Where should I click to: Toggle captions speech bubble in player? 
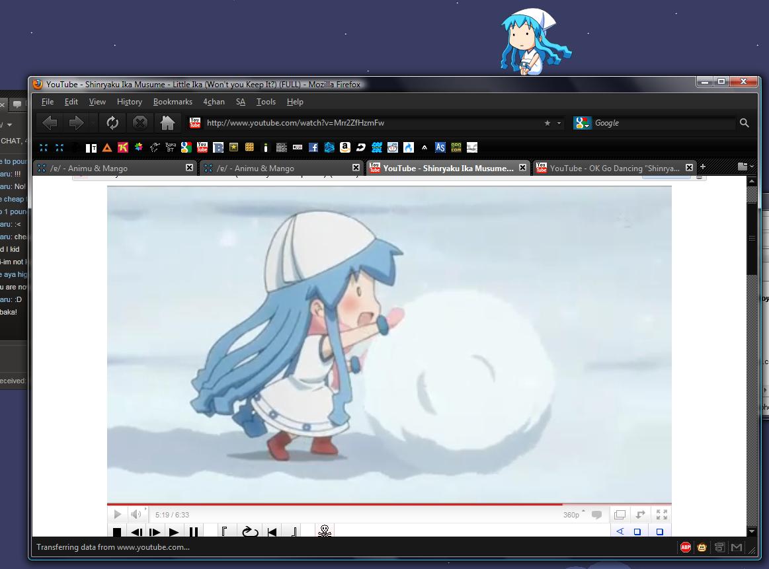597,515
